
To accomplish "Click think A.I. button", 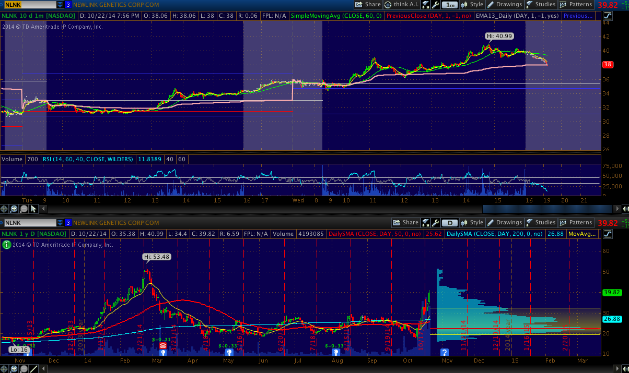I will click(x=401, y=5).
